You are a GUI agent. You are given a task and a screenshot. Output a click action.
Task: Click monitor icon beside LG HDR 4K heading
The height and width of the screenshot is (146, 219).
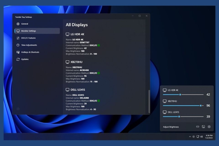pos(67,34)
